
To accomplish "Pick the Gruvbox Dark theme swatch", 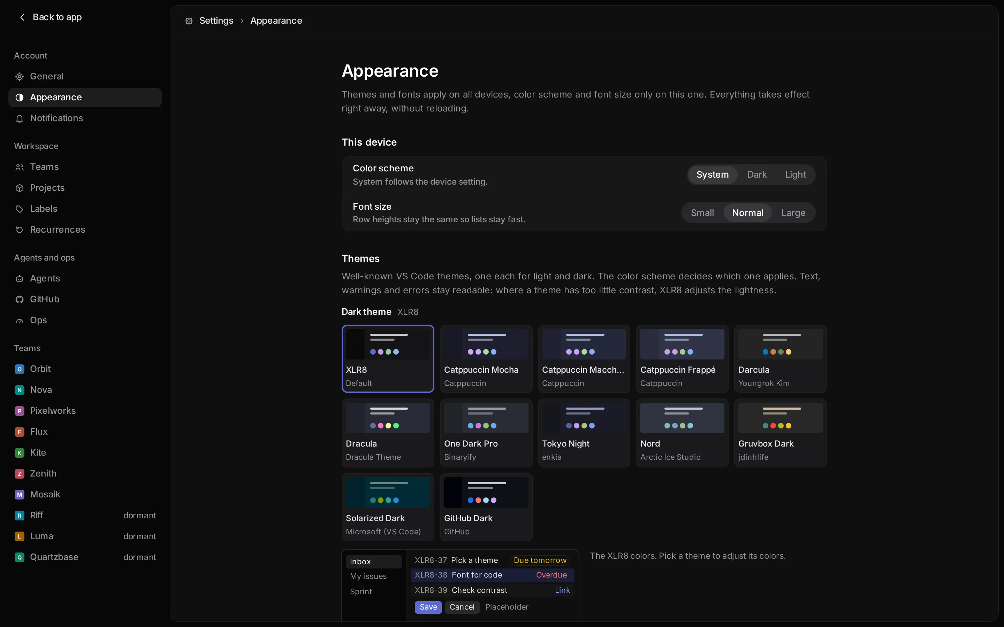I will pos(780,418).
